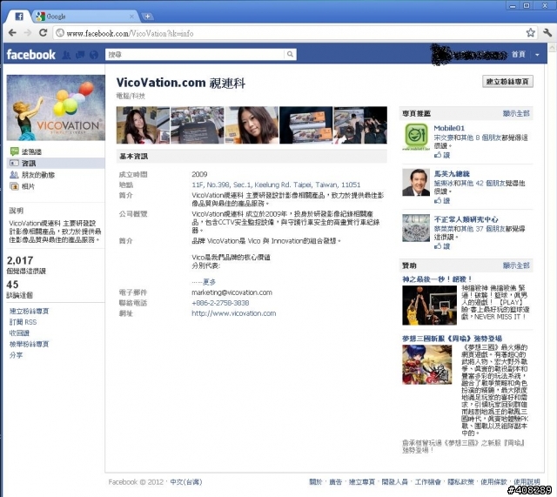Image resolution: width=557 pixels, height=497 pixels.
Task: Click the search magnifier button
Action: (290, 54)
